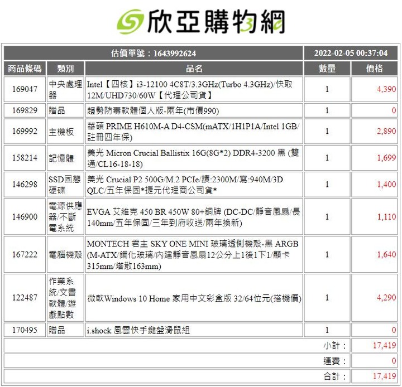Screen dimensions: 402x387
Task: Click quantity cell in the 122487 row
Action: coord(327,298)
